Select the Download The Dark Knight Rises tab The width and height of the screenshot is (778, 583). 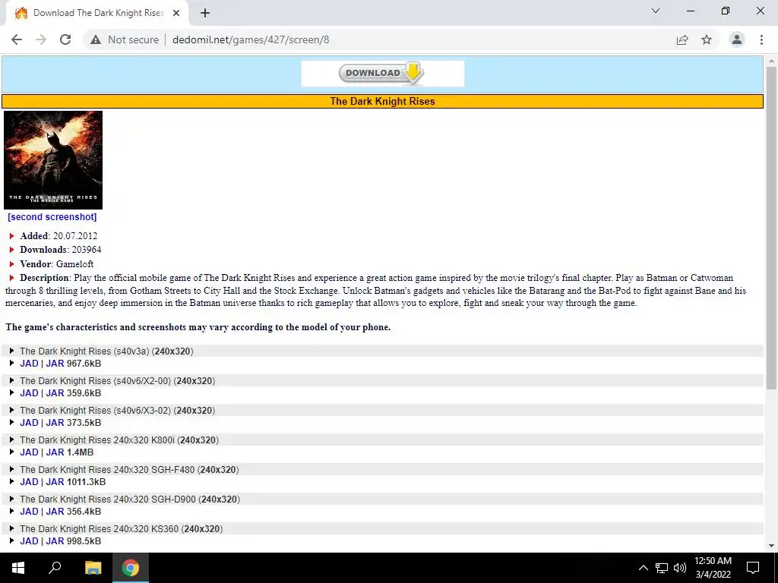tap(98, 13)
